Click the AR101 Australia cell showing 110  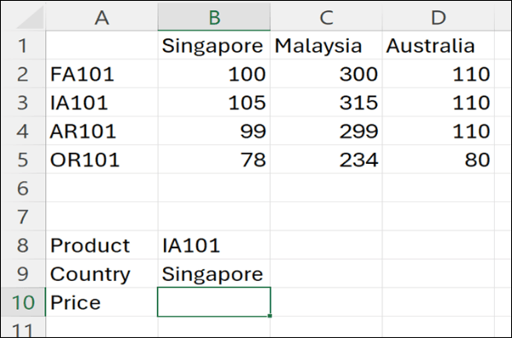pos(439,131)
